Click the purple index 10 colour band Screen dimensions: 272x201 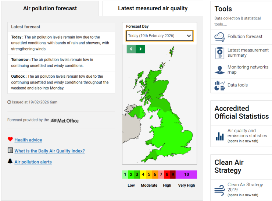point(186,174)
